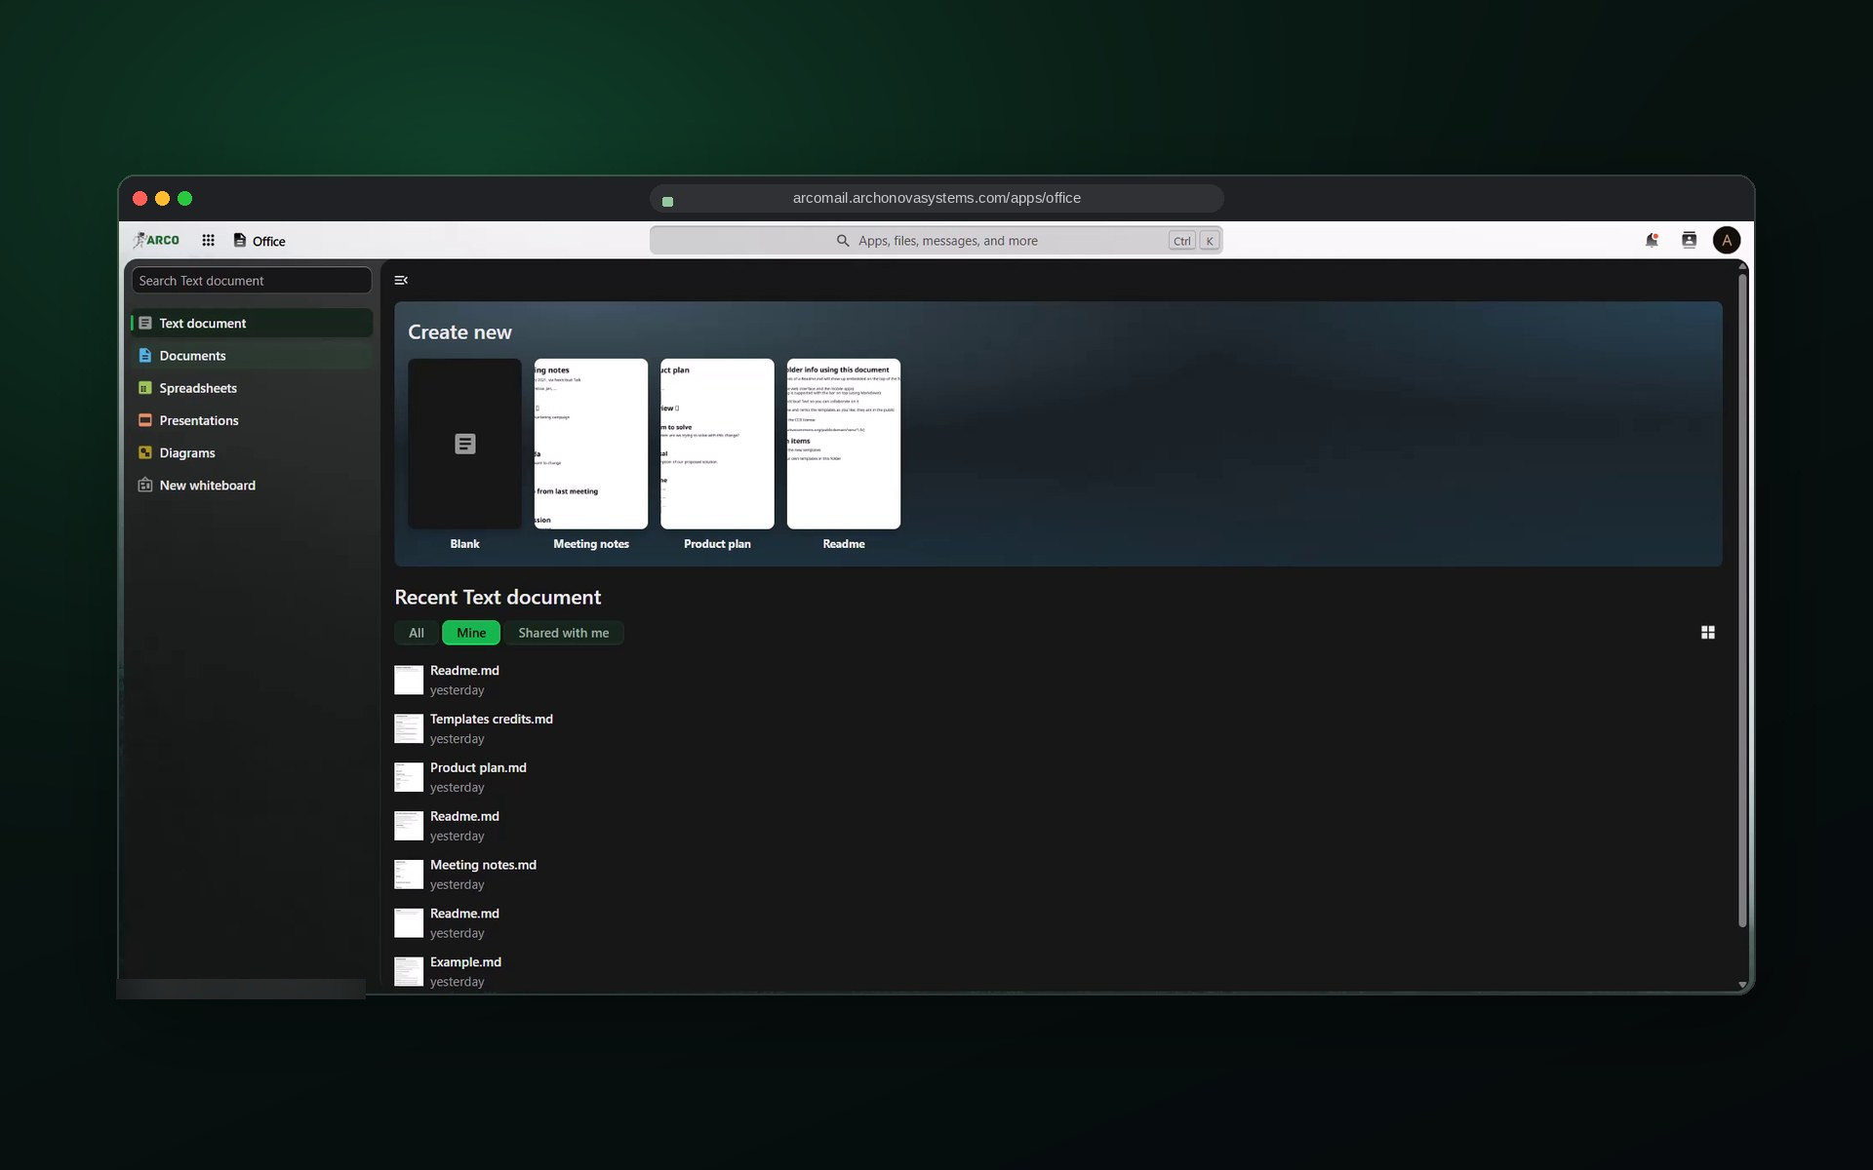Click the thumbnail beside Templates credits.md

pos(409,728)
